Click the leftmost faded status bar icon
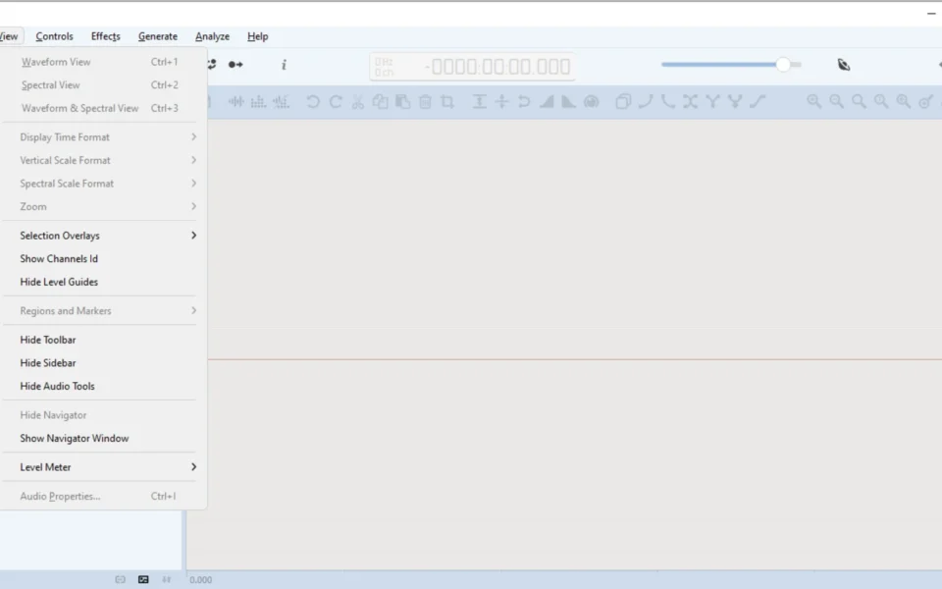 pos(120,579)
